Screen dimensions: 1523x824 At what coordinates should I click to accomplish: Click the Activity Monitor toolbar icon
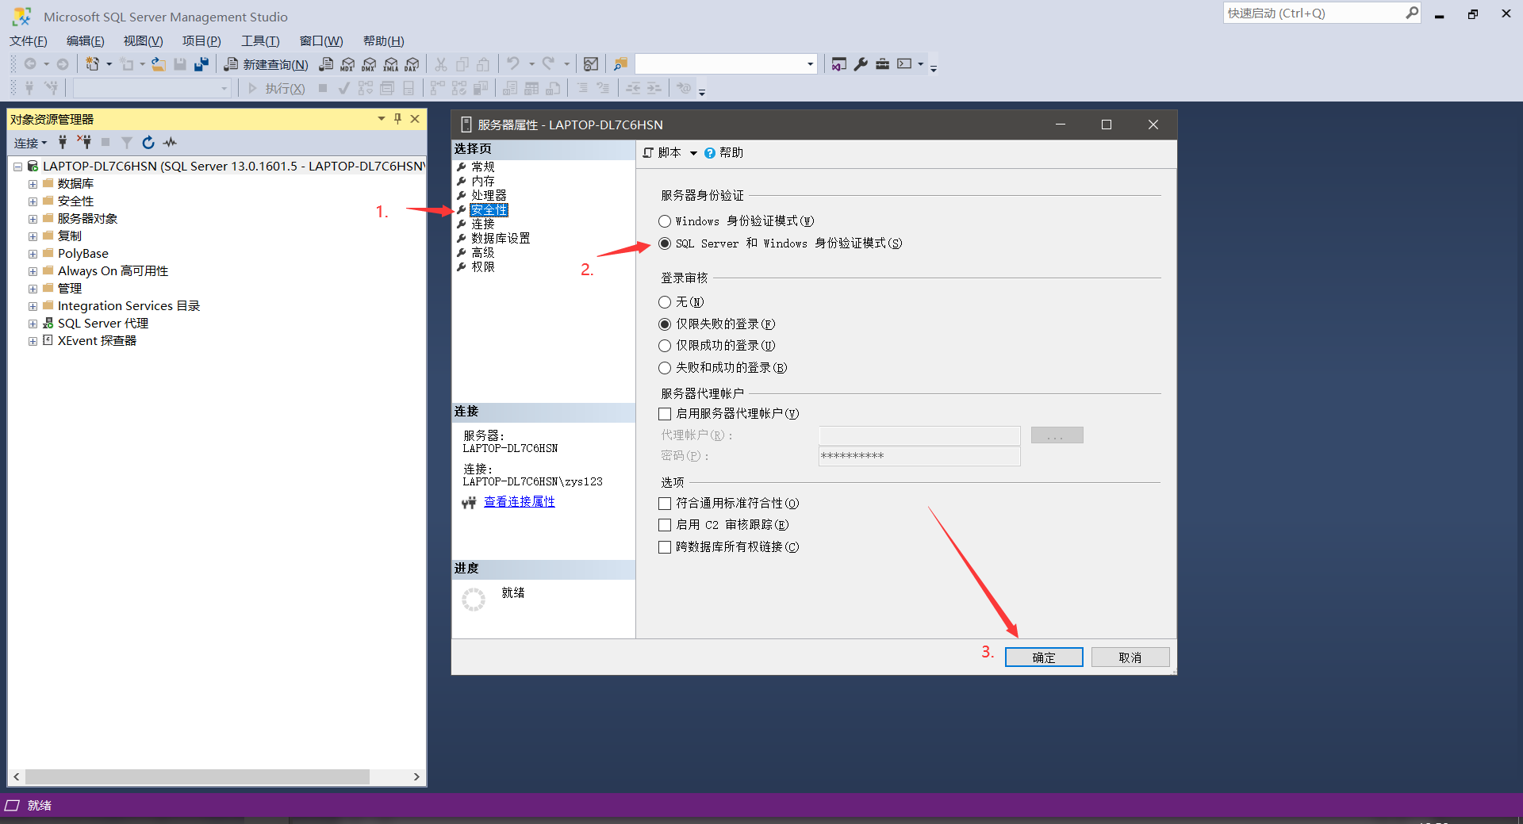(x=591, y=64)
